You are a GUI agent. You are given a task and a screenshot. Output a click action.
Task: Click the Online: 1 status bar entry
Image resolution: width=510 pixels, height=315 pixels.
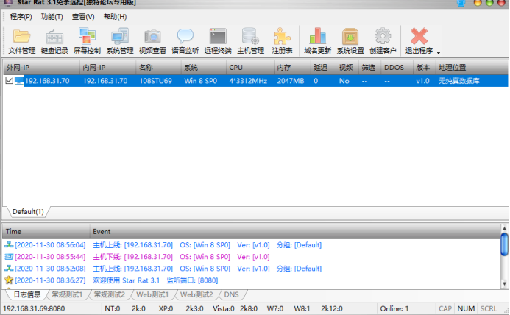[394, 308]
